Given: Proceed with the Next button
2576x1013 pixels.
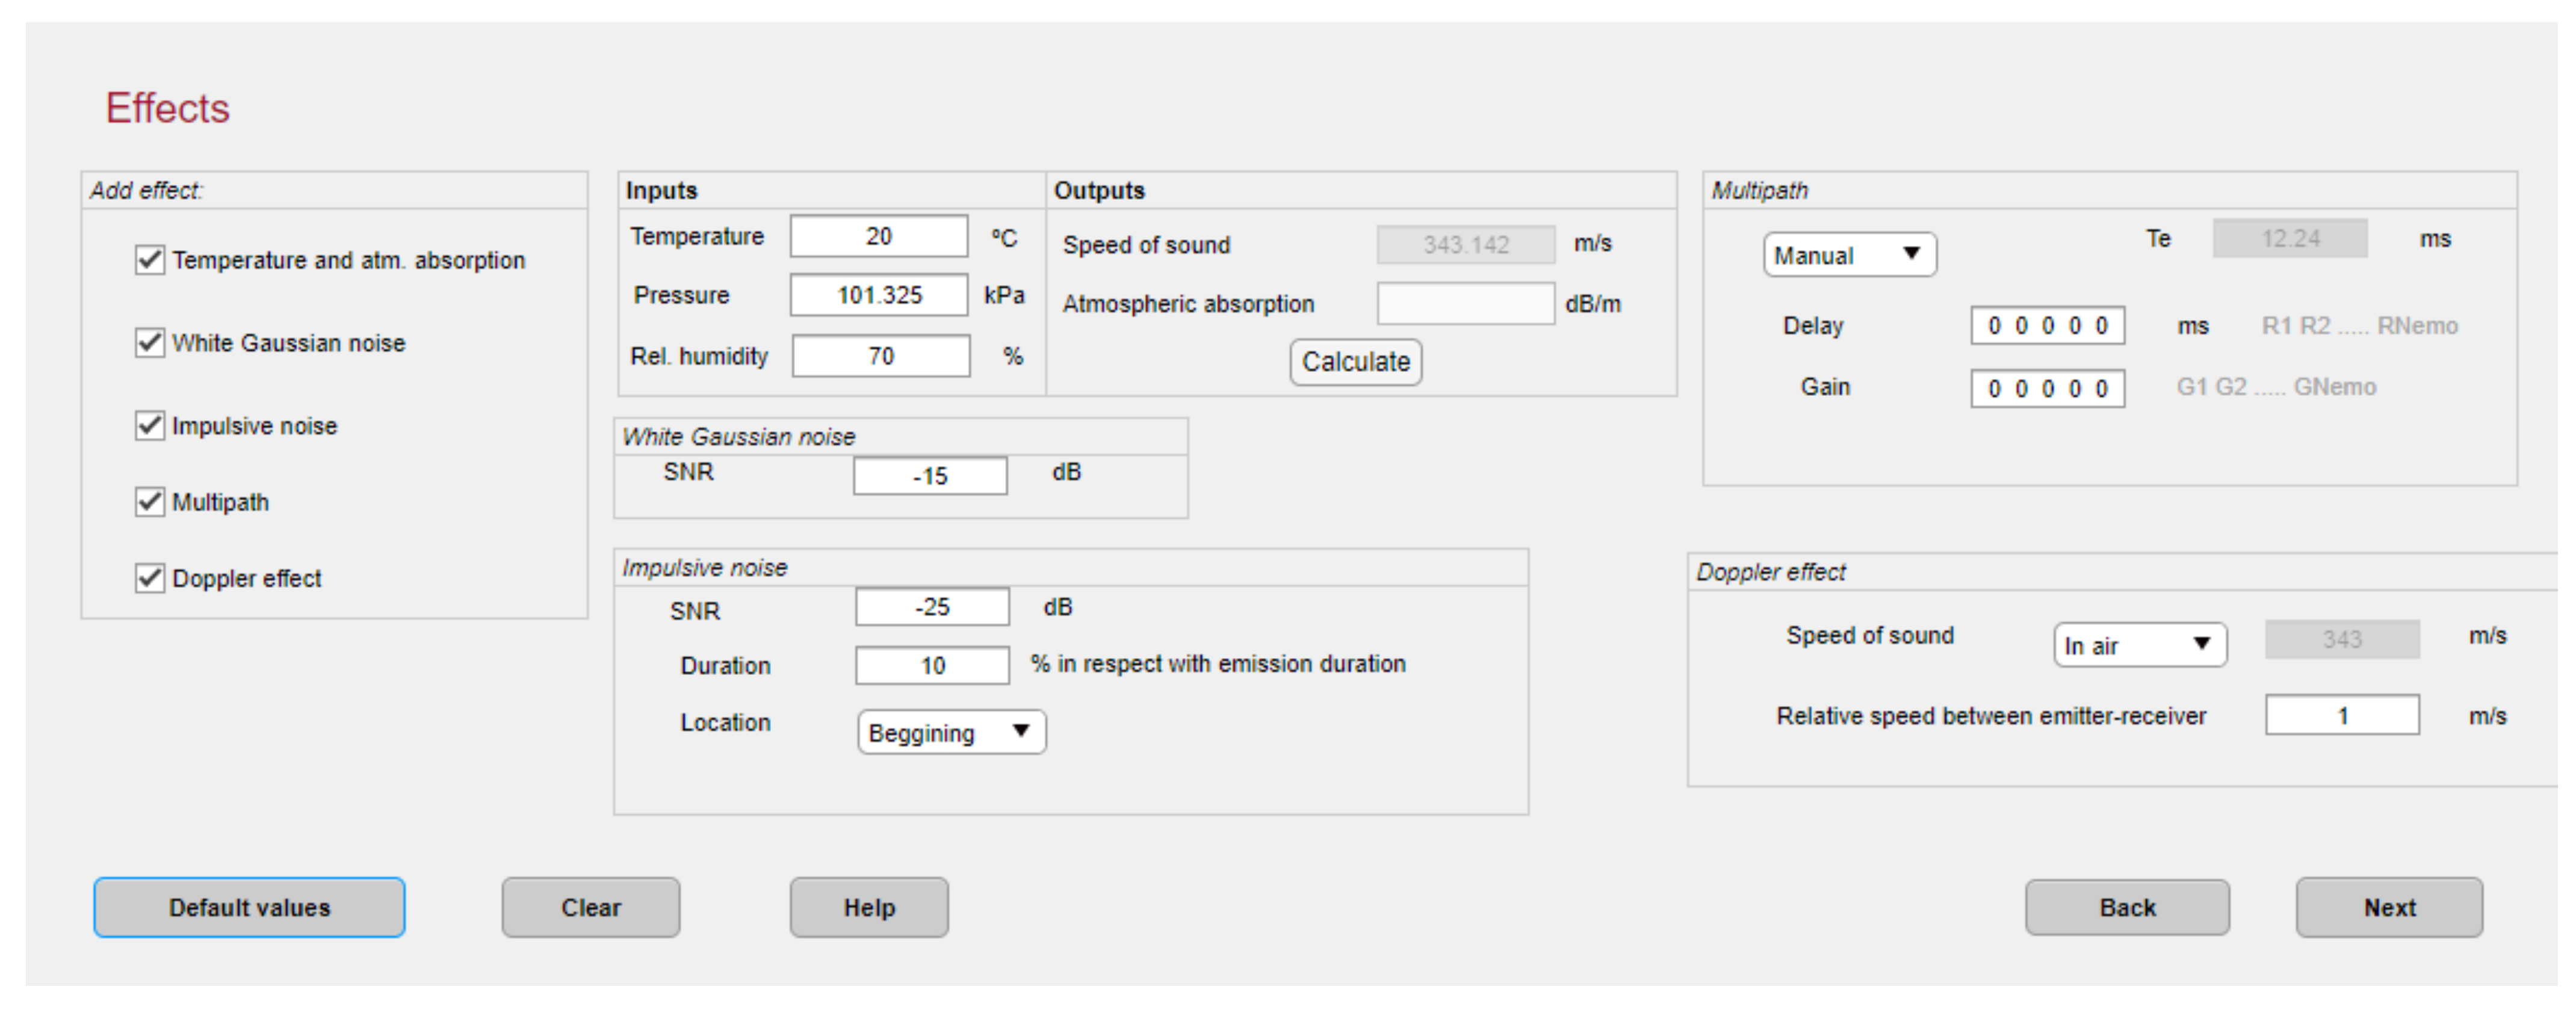Looking at the screenshot, I should 2388,907.
